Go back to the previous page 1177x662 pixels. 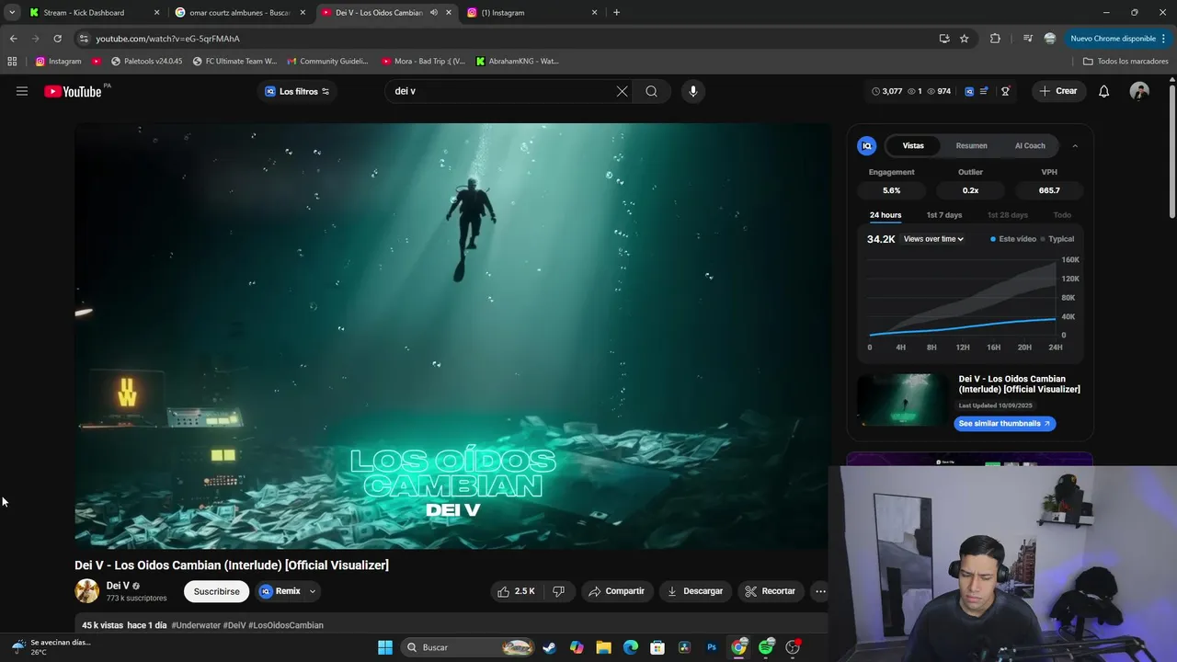point(13,39)
